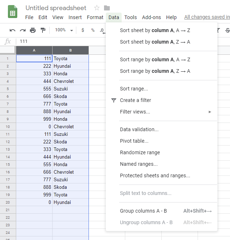
Task: Activate the Paint format roller
Action: click(43, 30)
